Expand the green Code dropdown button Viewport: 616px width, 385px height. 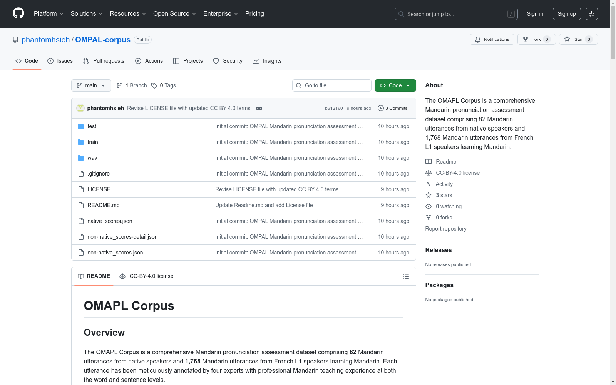[395, 85]
